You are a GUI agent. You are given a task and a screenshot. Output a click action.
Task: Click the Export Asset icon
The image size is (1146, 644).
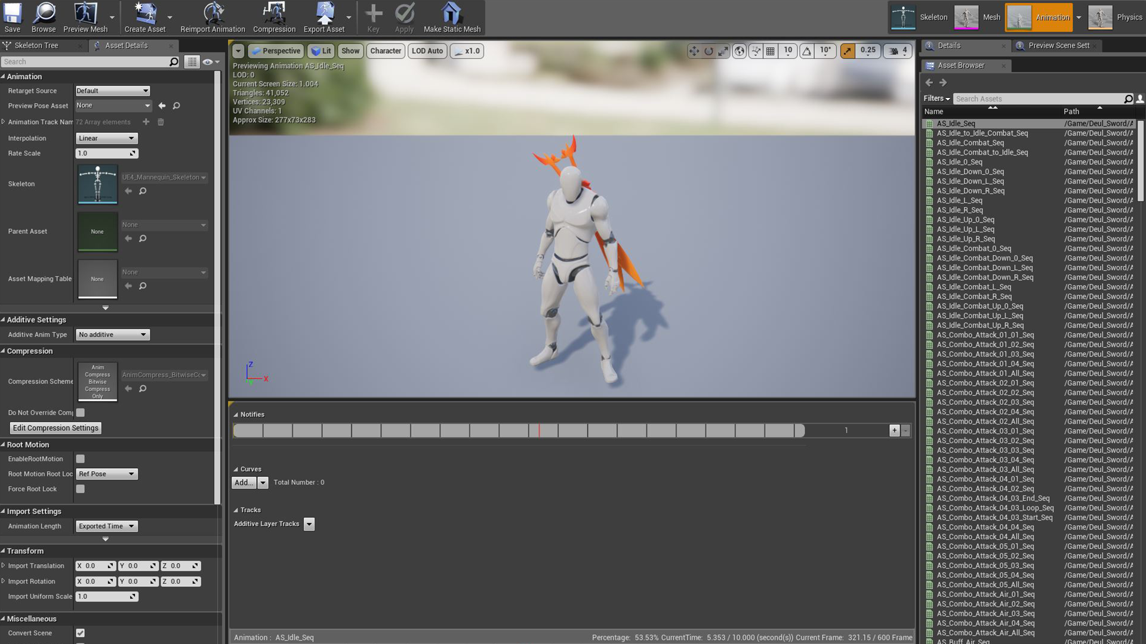[x=324, y=13]
